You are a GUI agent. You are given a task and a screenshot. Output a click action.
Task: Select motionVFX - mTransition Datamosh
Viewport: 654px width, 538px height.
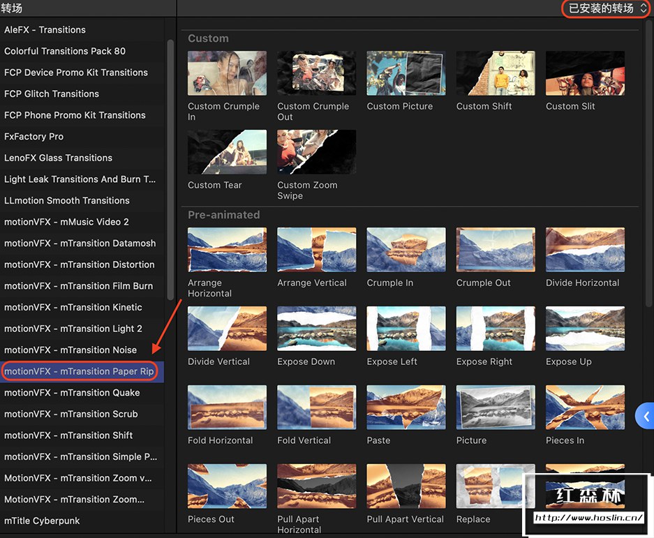[82, 243]
